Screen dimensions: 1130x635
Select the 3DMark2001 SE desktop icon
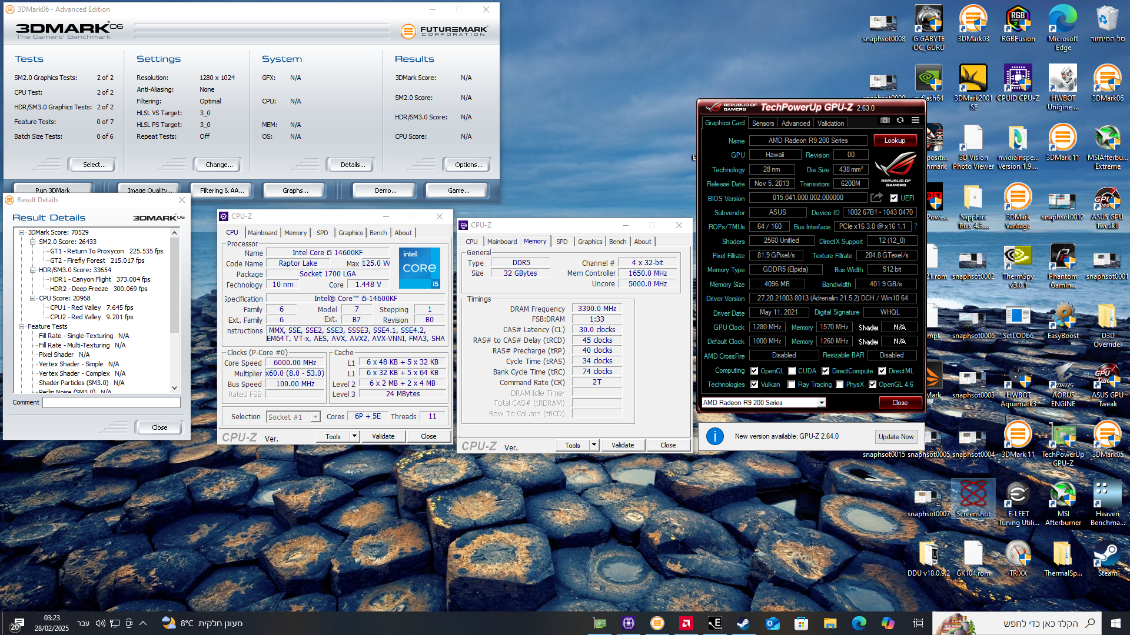click(x=973, y=87)
